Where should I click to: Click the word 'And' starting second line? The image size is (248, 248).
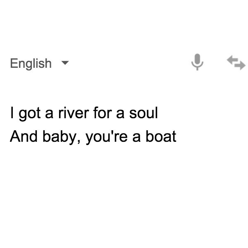pos(24,136)
